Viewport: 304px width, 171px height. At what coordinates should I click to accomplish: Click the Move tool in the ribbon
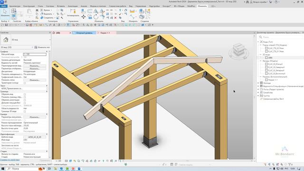(84, 17)
